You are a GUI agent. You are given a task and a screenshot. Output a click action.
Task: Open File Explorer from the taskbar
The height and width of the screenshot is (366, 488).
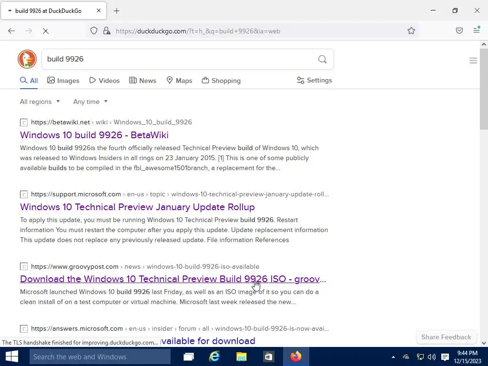(241, 356)
